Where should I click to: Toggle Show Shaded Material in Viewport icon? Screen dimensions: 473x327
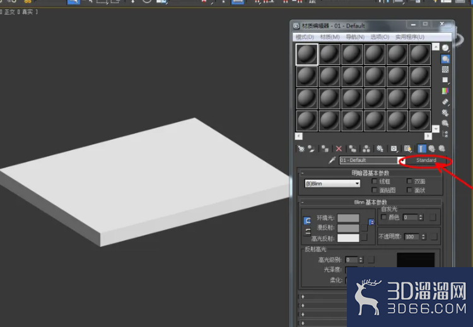click(x=408, y=149)
